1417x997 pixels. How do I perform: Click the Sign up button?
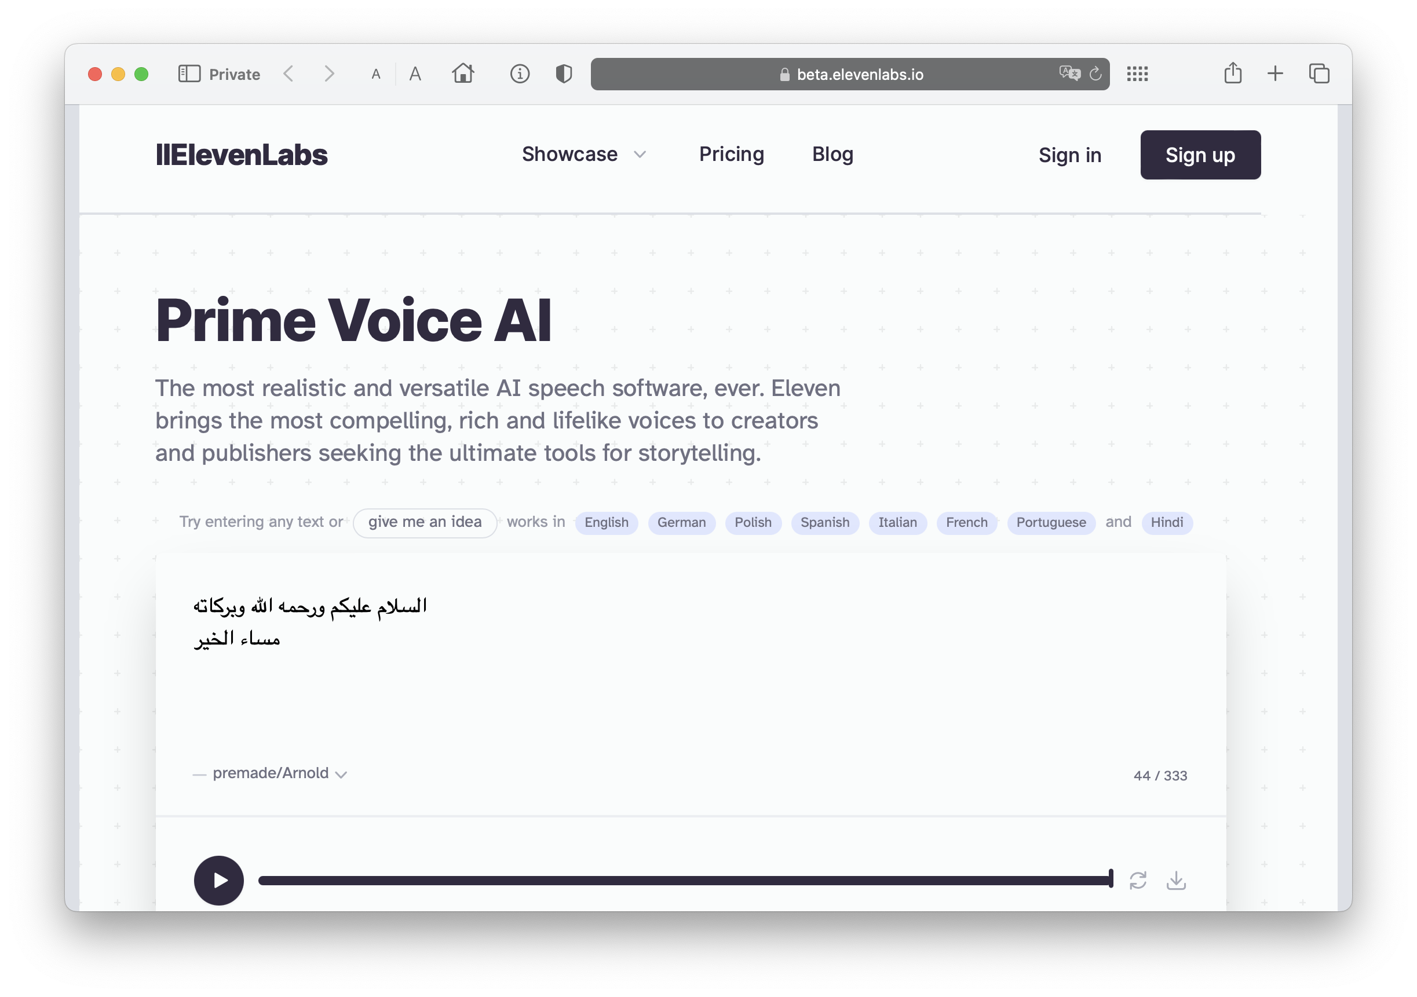(x=1200, y=155)
